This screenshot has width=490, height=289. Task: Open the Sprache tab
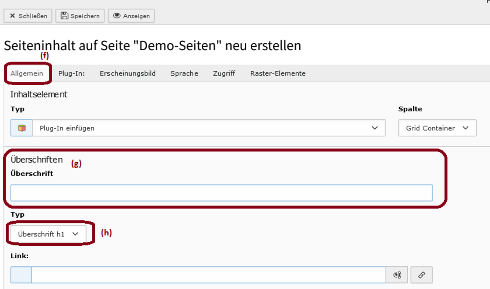[x=184, y=73]
